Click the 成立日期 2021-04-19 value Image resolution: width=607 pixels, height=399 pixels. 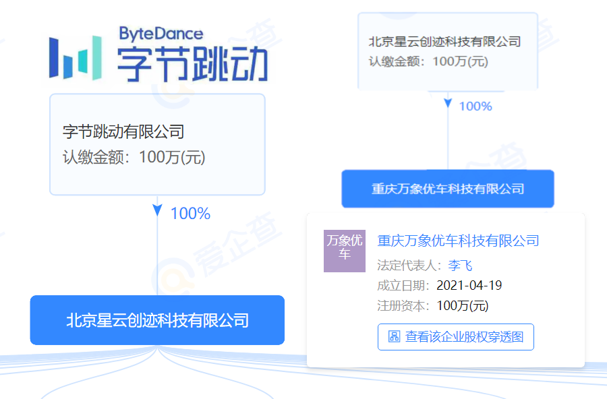point(469,286)
